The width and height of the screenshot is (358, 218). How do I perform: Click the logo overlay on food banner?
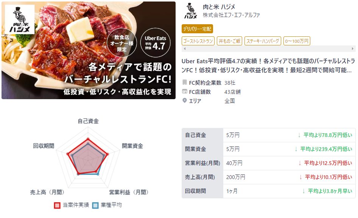(20, 20)
